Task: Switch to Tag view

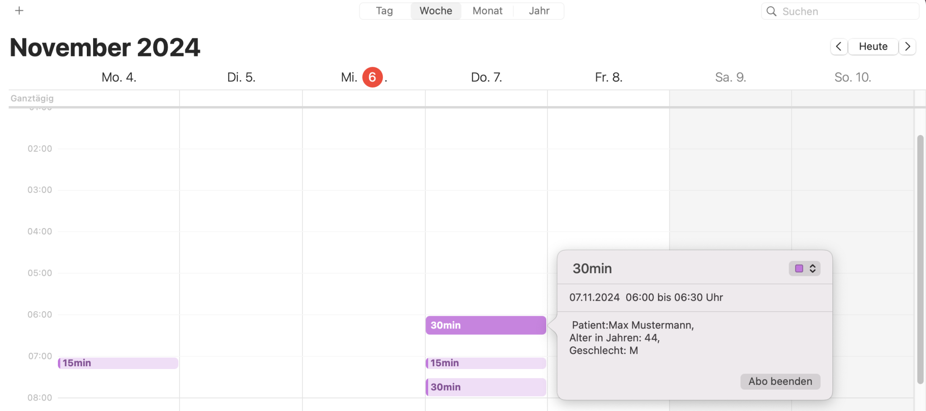Action: pos(384,11)
